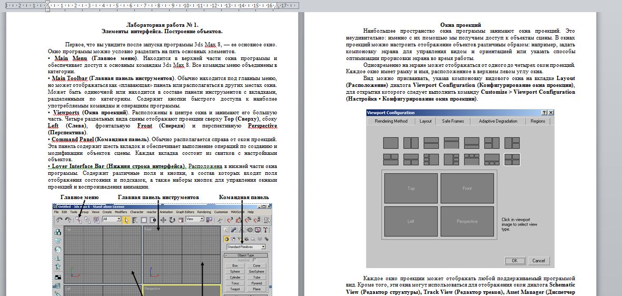This screenshot has height=296, width=622.
Task: Click the Shapes category icon next to Geometry
Action: click(x=233, y=239)
